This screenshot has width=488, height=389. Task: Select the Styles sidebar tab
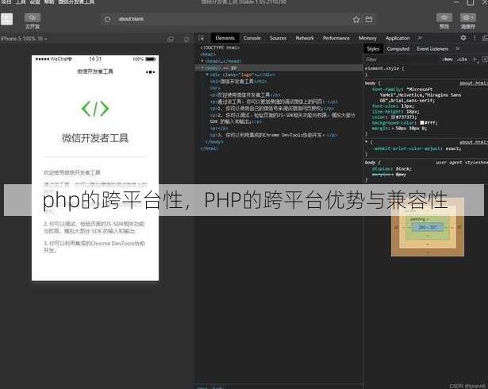pos(373,48)
